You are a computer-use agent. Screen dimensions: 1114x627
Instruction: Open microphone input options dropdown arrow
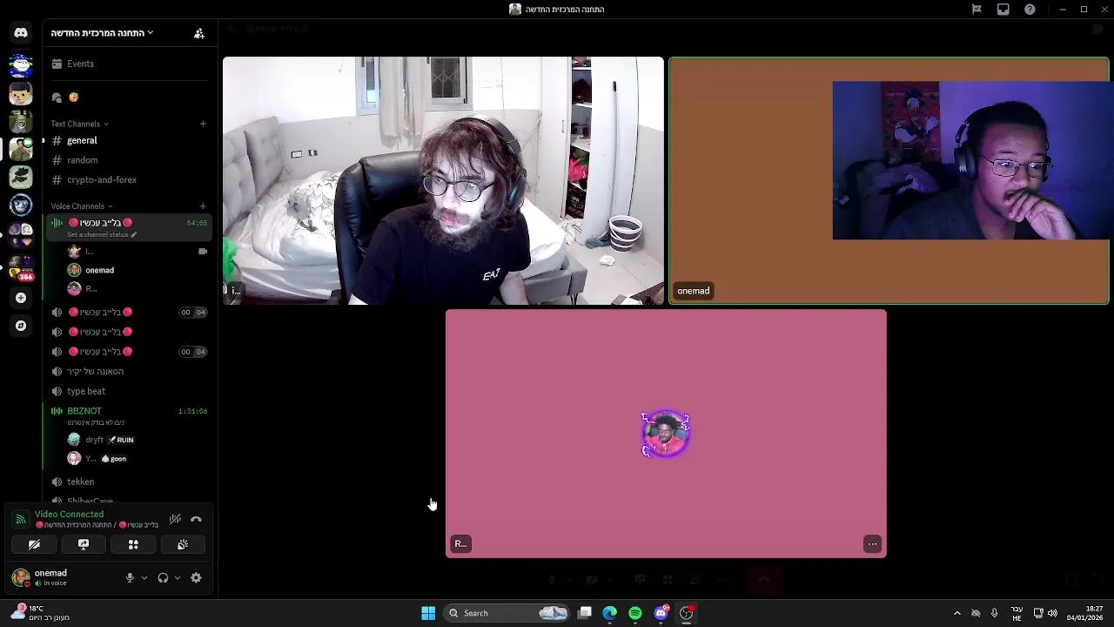click(144, 577)
